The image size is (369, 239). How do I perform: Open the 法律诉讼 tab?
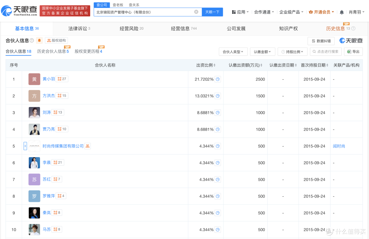79,29
